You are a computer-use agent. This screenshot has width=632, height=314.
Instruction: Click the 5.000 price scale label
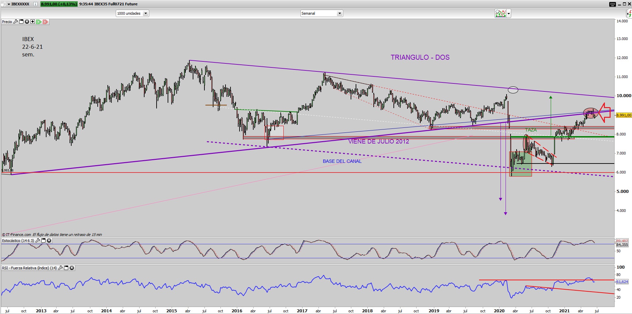(623, 192)
